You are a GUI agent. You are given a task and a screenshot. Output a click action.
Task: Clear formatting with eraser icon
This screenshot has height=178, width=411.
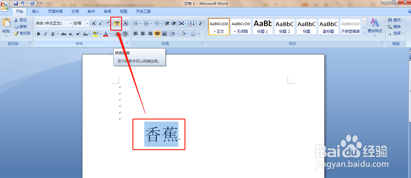coord(108,23)
